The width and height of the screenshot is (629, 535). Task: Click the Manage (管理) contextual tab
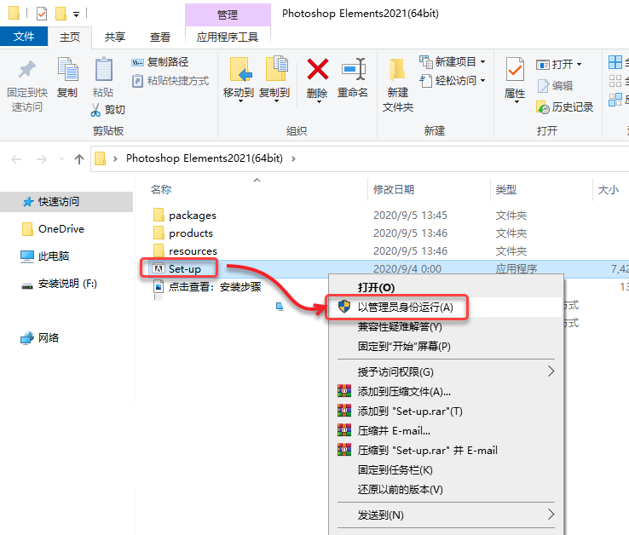(x=228, y=15)
